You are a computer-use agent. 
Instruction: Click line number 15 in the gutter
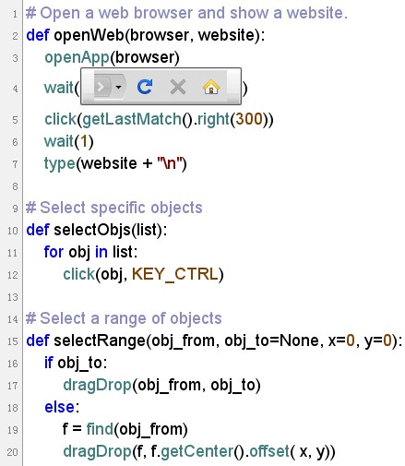13,341
